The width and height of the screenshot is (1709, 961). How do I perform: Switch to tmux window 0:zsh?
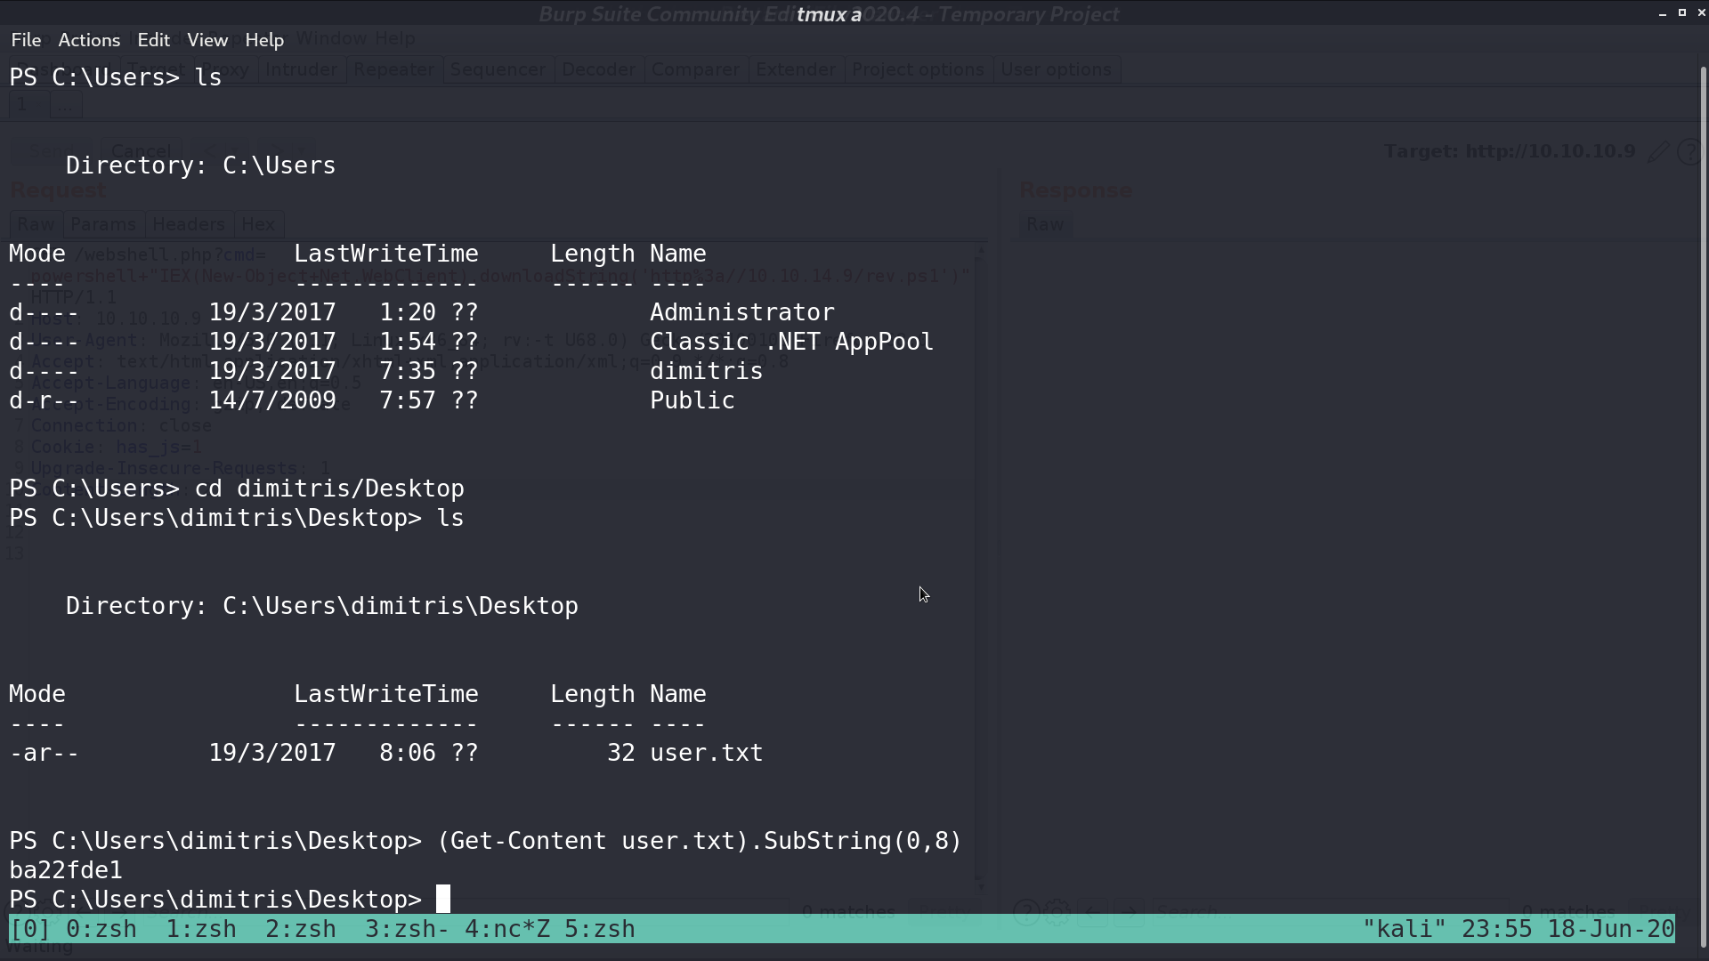coord(101,929)
